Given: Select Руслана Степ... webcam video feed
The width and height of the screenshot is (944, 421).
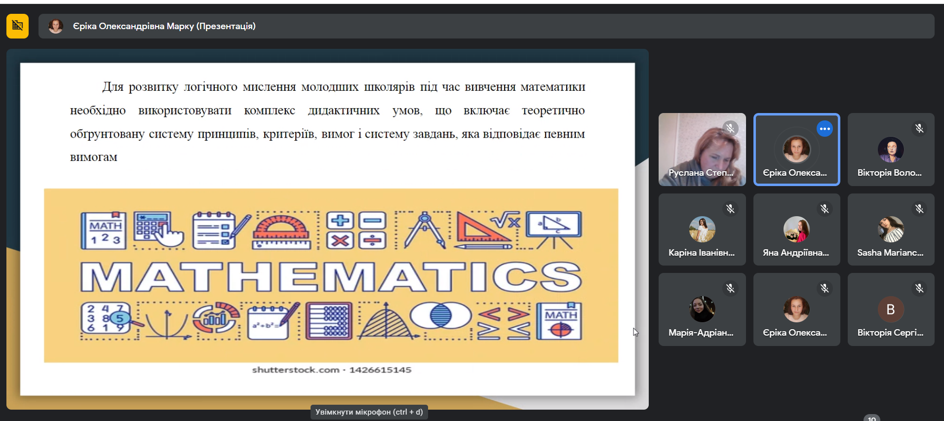Looking at the screenshot, I should [702, 150].
